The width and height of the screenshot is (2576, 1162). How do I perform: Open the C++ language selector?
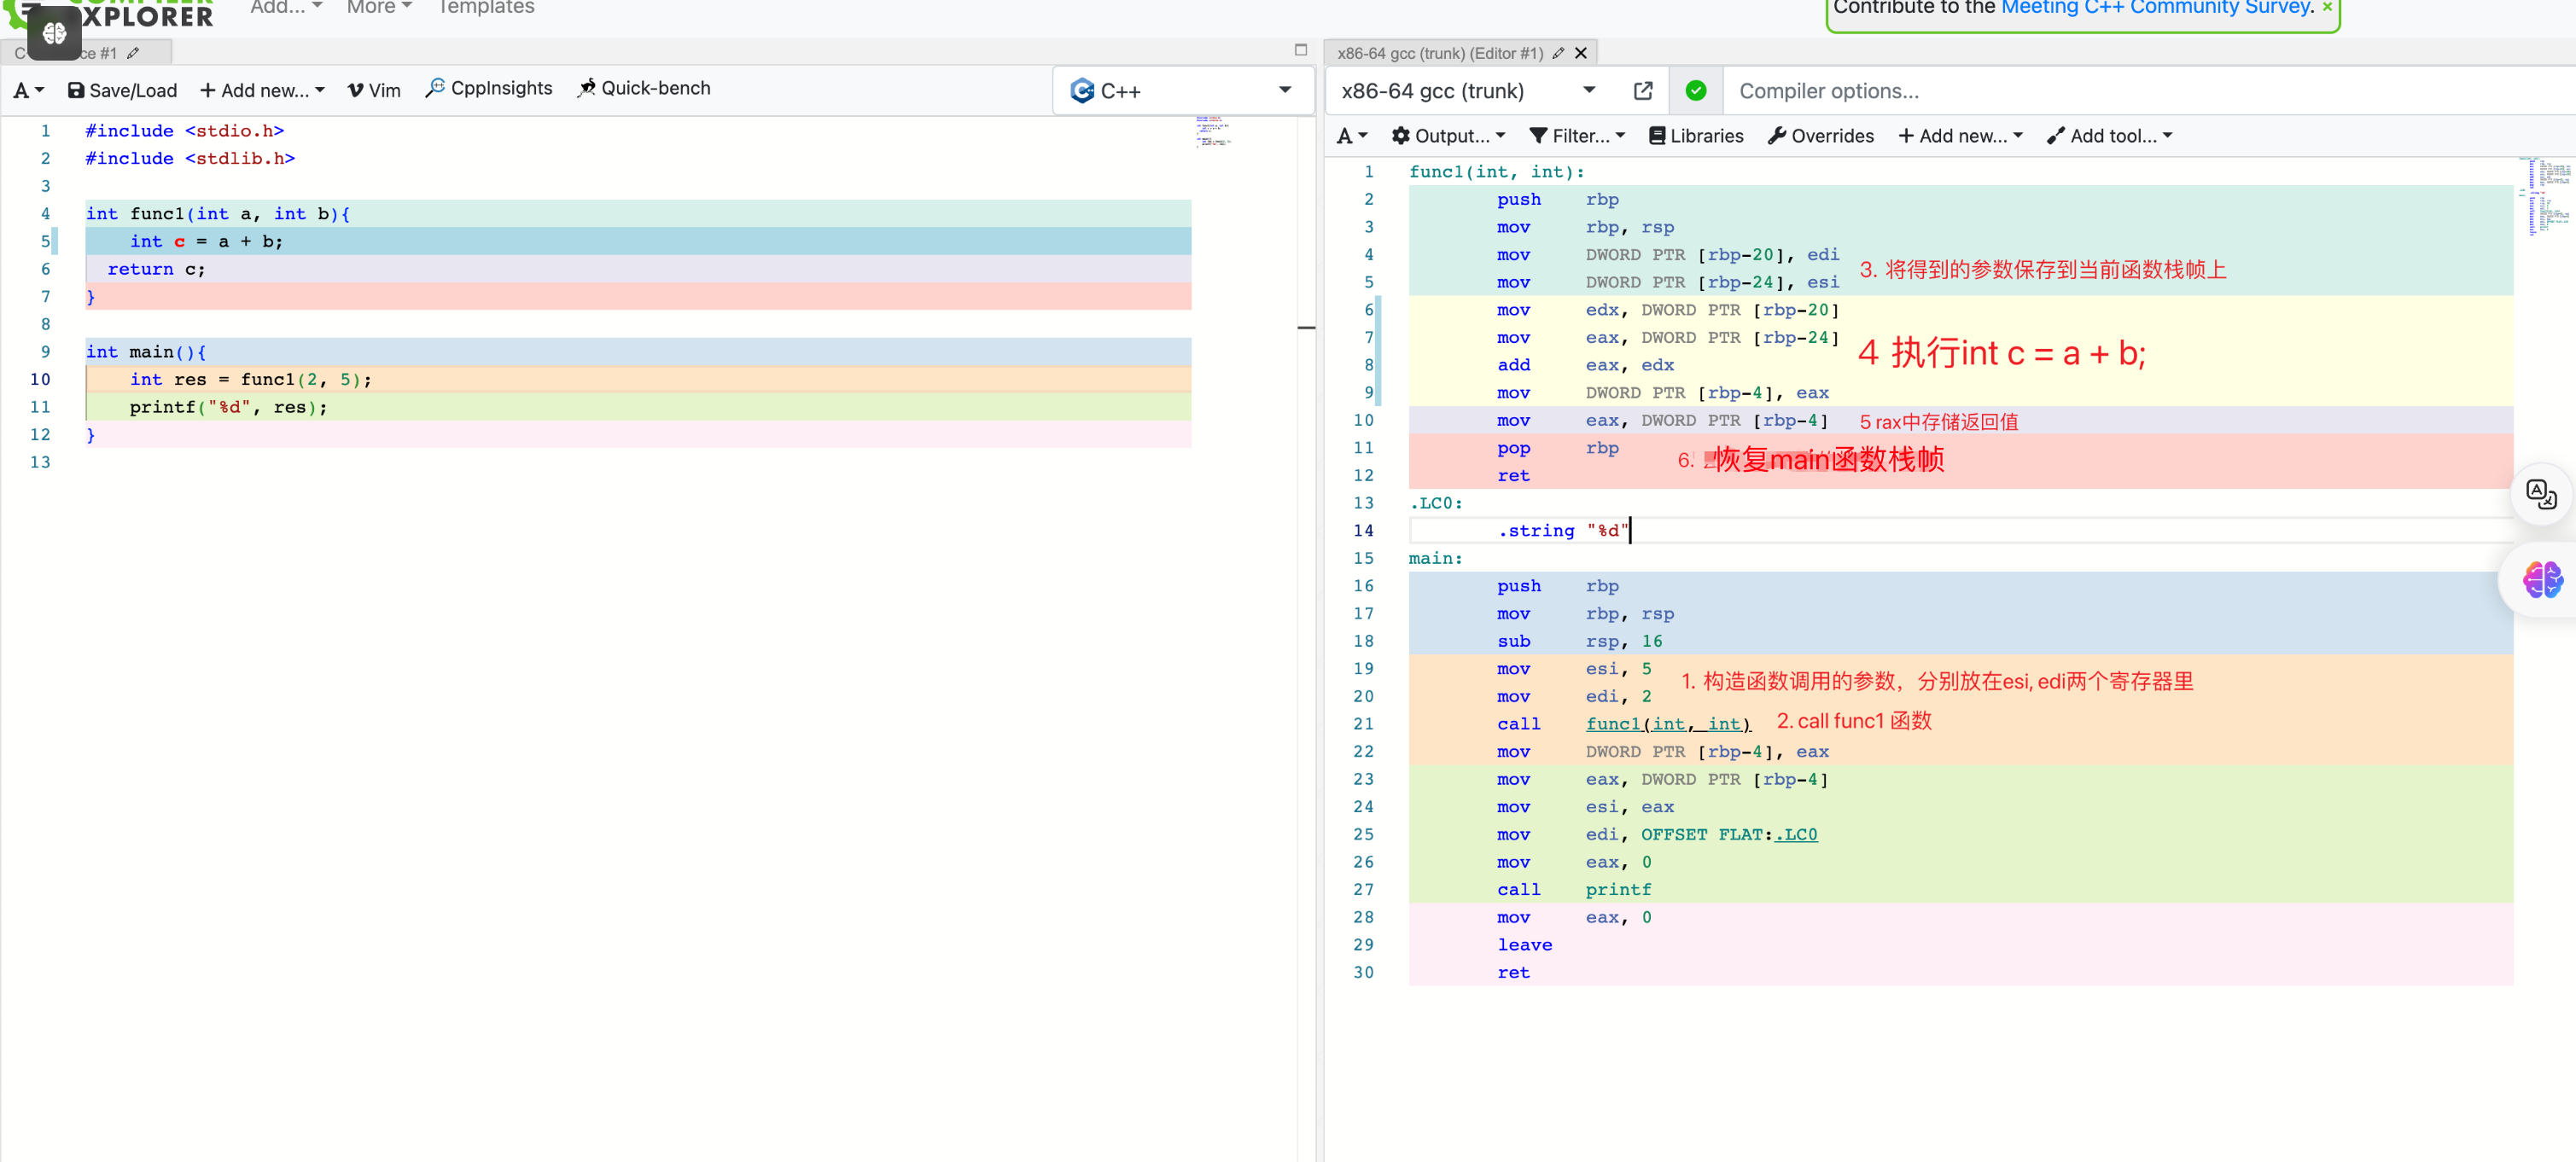pos(1181,91)
